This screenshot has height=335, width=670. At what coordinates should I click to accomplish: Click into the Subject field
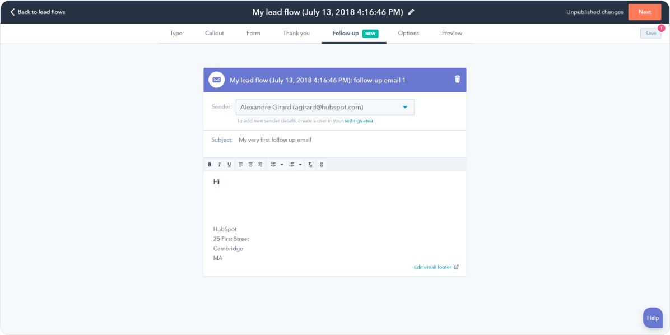347,140
